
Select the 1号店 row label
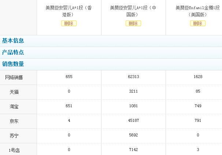click(14, 150)
